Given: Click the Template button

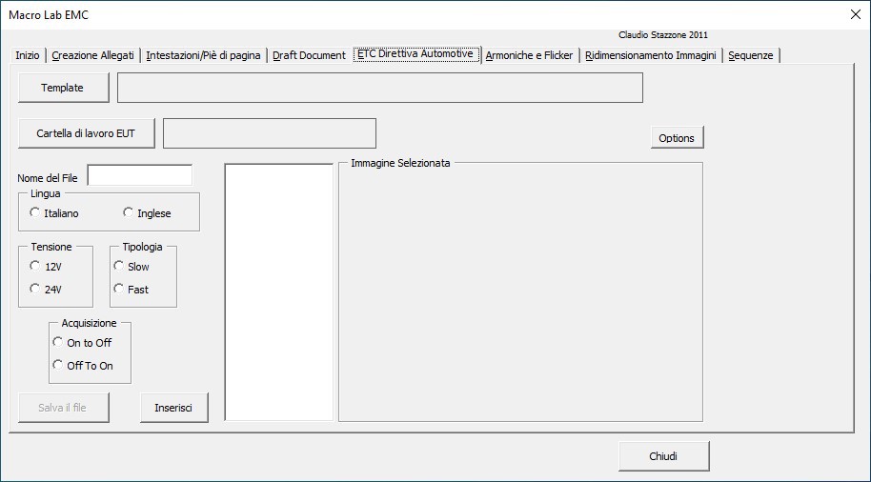Looking at the screenshot, I should (63, 88).
